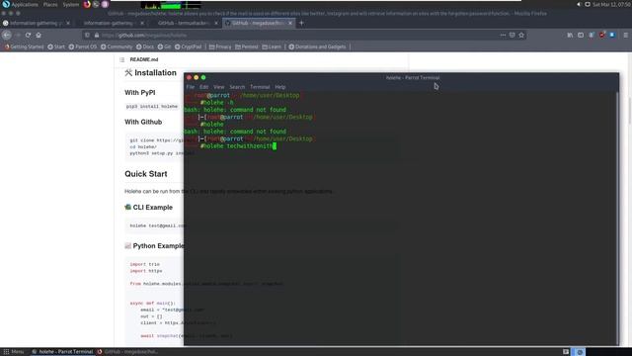Click the network status icon in top panel
This screenshot has width=632, height=356.
(588, 4)
